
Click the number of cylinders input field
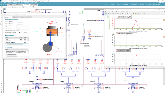(20, 24)
